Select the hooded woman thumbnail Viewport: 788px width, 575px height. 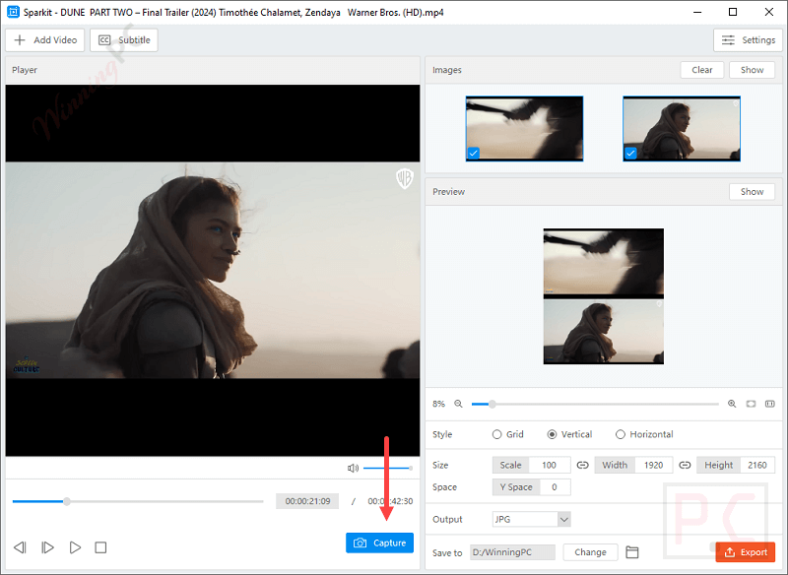(x=682, y=129)
